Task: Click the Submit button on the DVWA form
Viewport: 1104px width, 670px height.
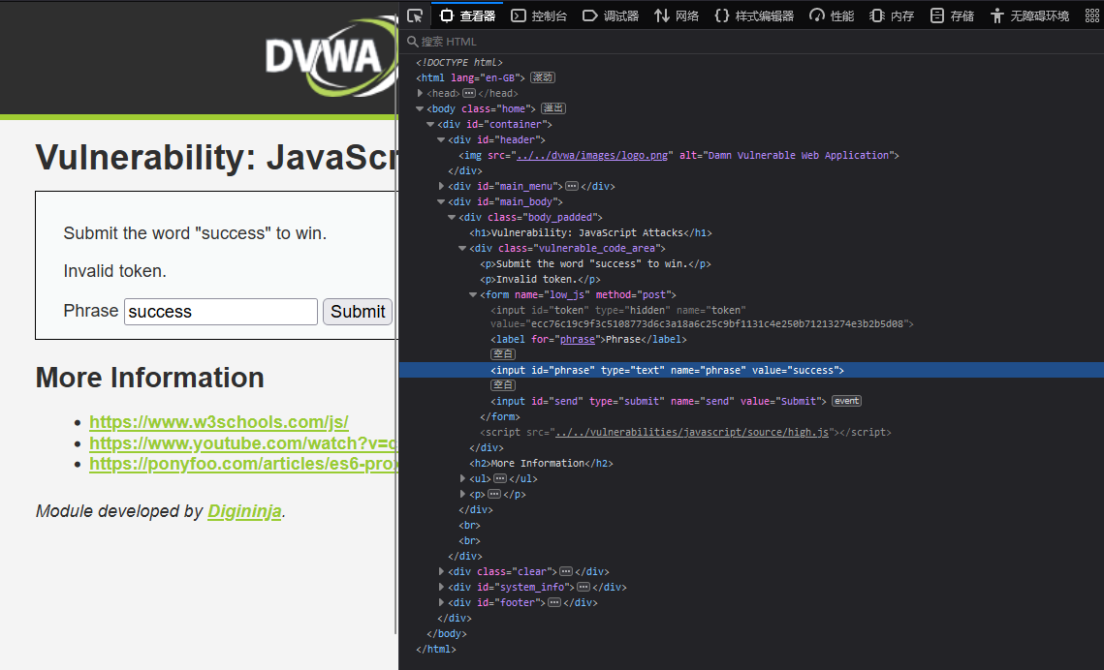Action: (x=357, y=311)
